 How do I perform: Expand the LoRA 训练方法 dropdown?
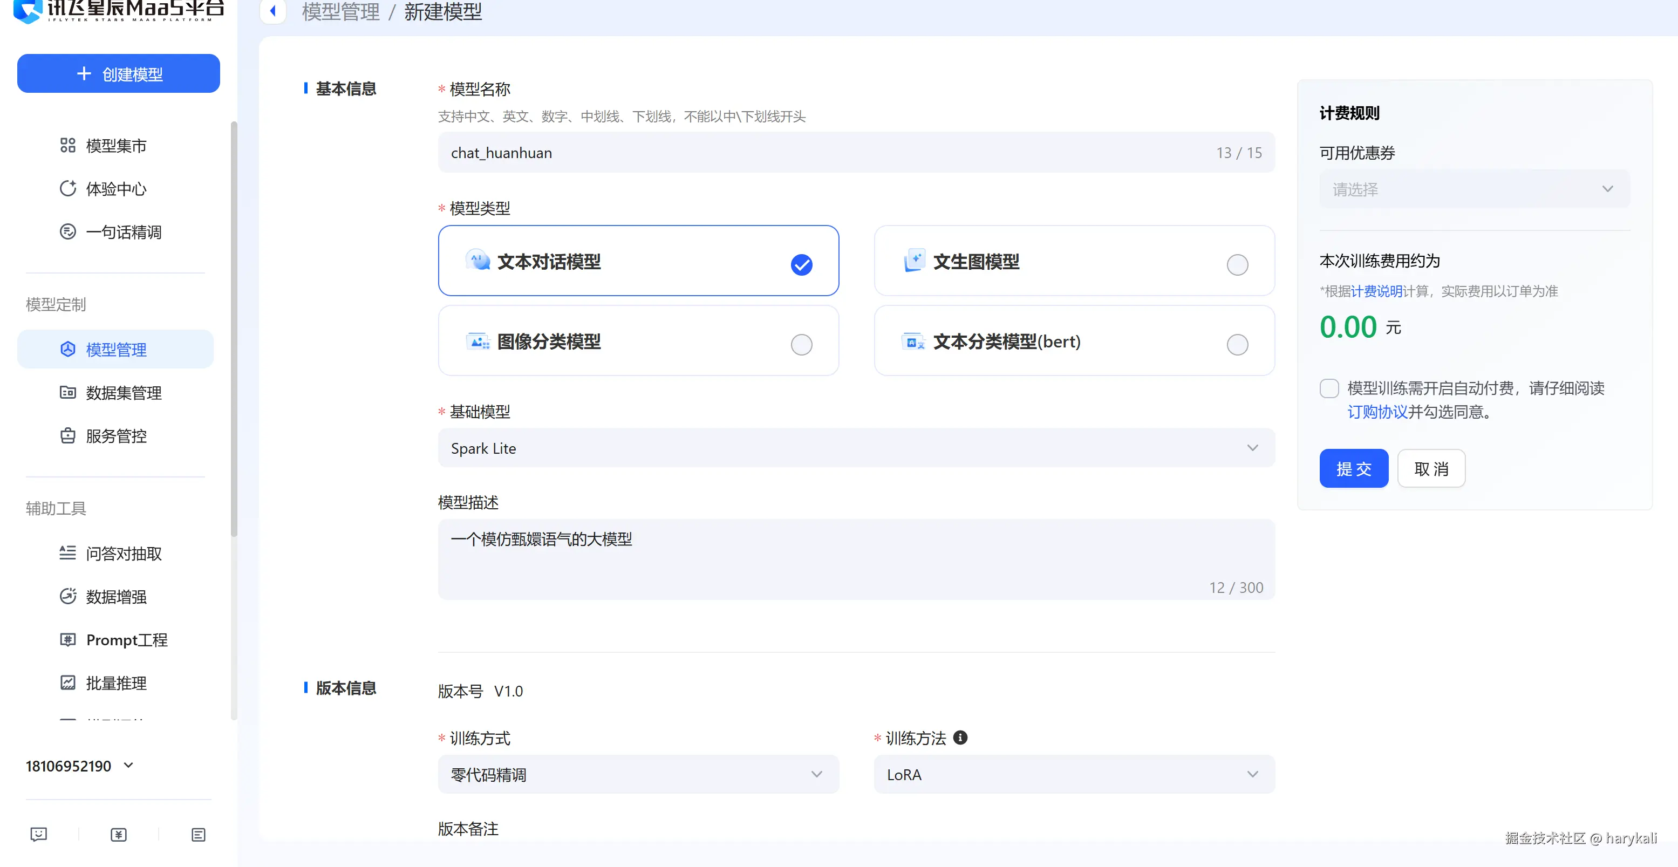(1074, 774)
